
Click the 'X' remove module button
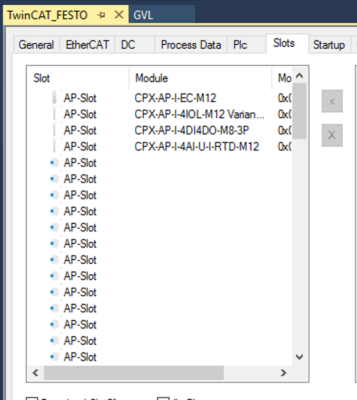click(332, 135)
